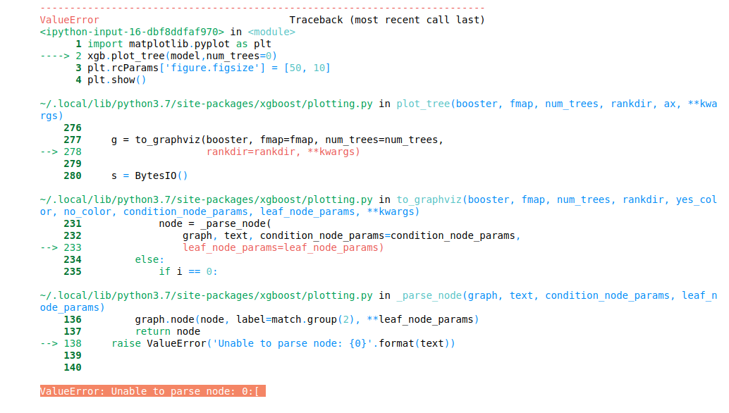Click line 277 with the to_graphviz assignment
Image resolution: width=729 pixels, height=413 pixels.
(x=277, y=140)
